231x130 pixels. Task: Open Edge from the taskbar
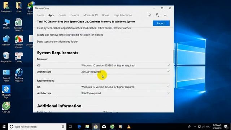(x=79, y=127)
